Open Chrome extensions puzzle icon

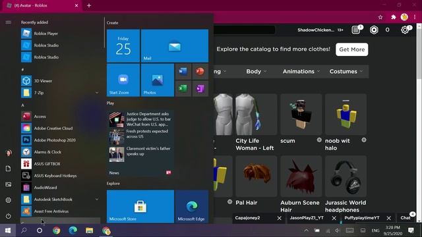tap(393, 17)
